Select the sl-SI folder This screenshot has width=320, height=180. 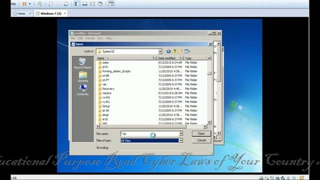point(105,119)
